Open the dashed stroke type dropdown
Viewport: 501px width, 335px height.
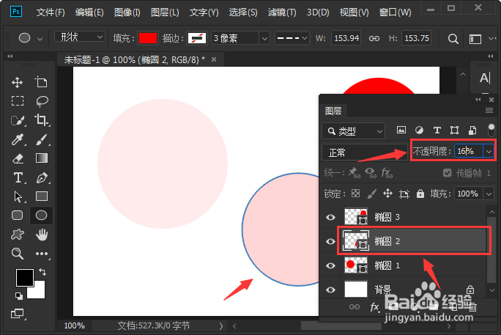[292, 38]
